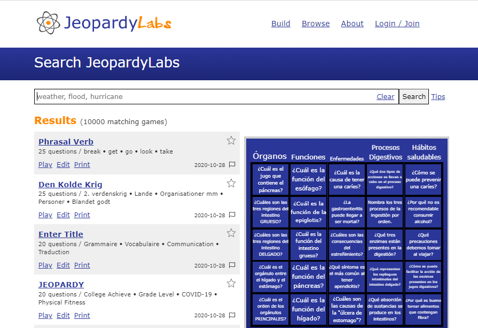This screenshot has height=328, width=478.
Task: Click the JEOPARDY result date 2020-10-28
Action: coord(210,316)
